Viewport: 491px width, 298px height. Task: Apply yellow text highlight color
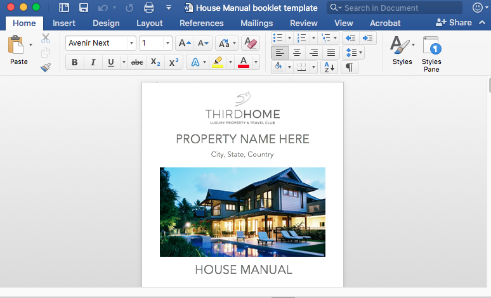[x=218, y=62]
